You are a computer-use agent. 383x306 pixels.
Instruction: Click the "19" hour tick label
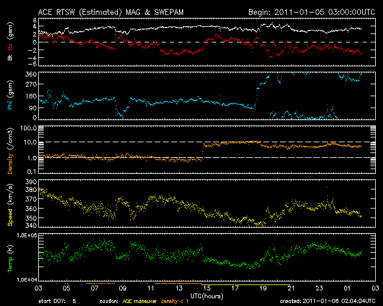(x=263, y=289)
